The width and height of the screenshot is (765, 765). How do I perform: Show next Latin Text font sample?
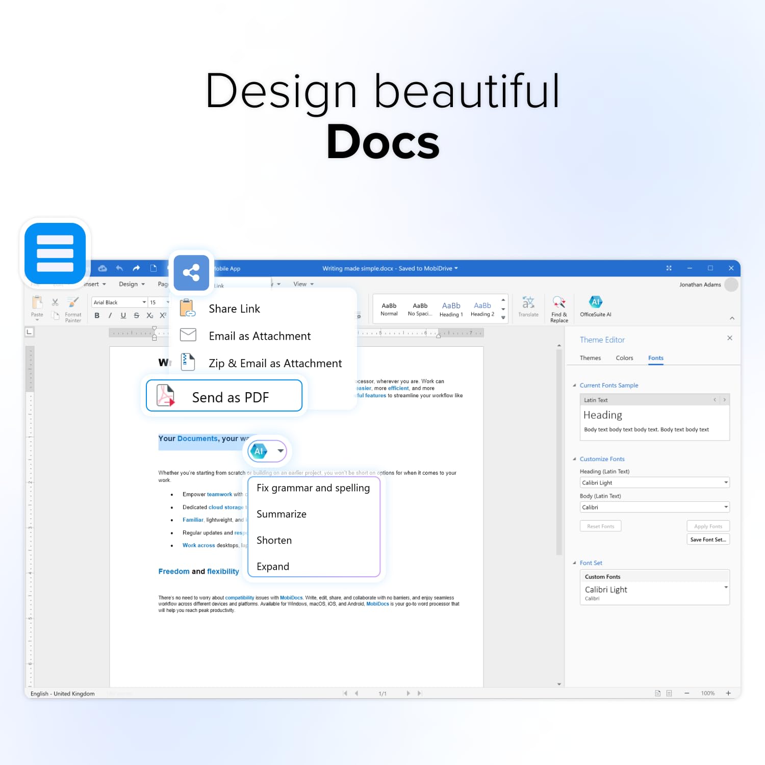pyautogui.click(x=724, y=400)
